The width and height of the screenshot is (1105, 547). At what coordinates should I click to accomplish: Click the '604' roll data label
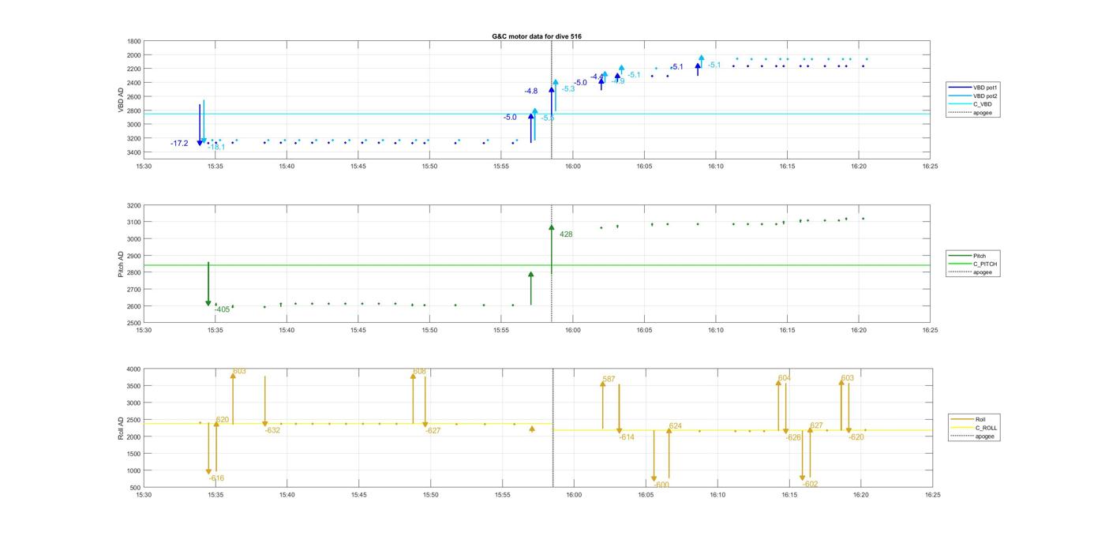pos(785,378)
